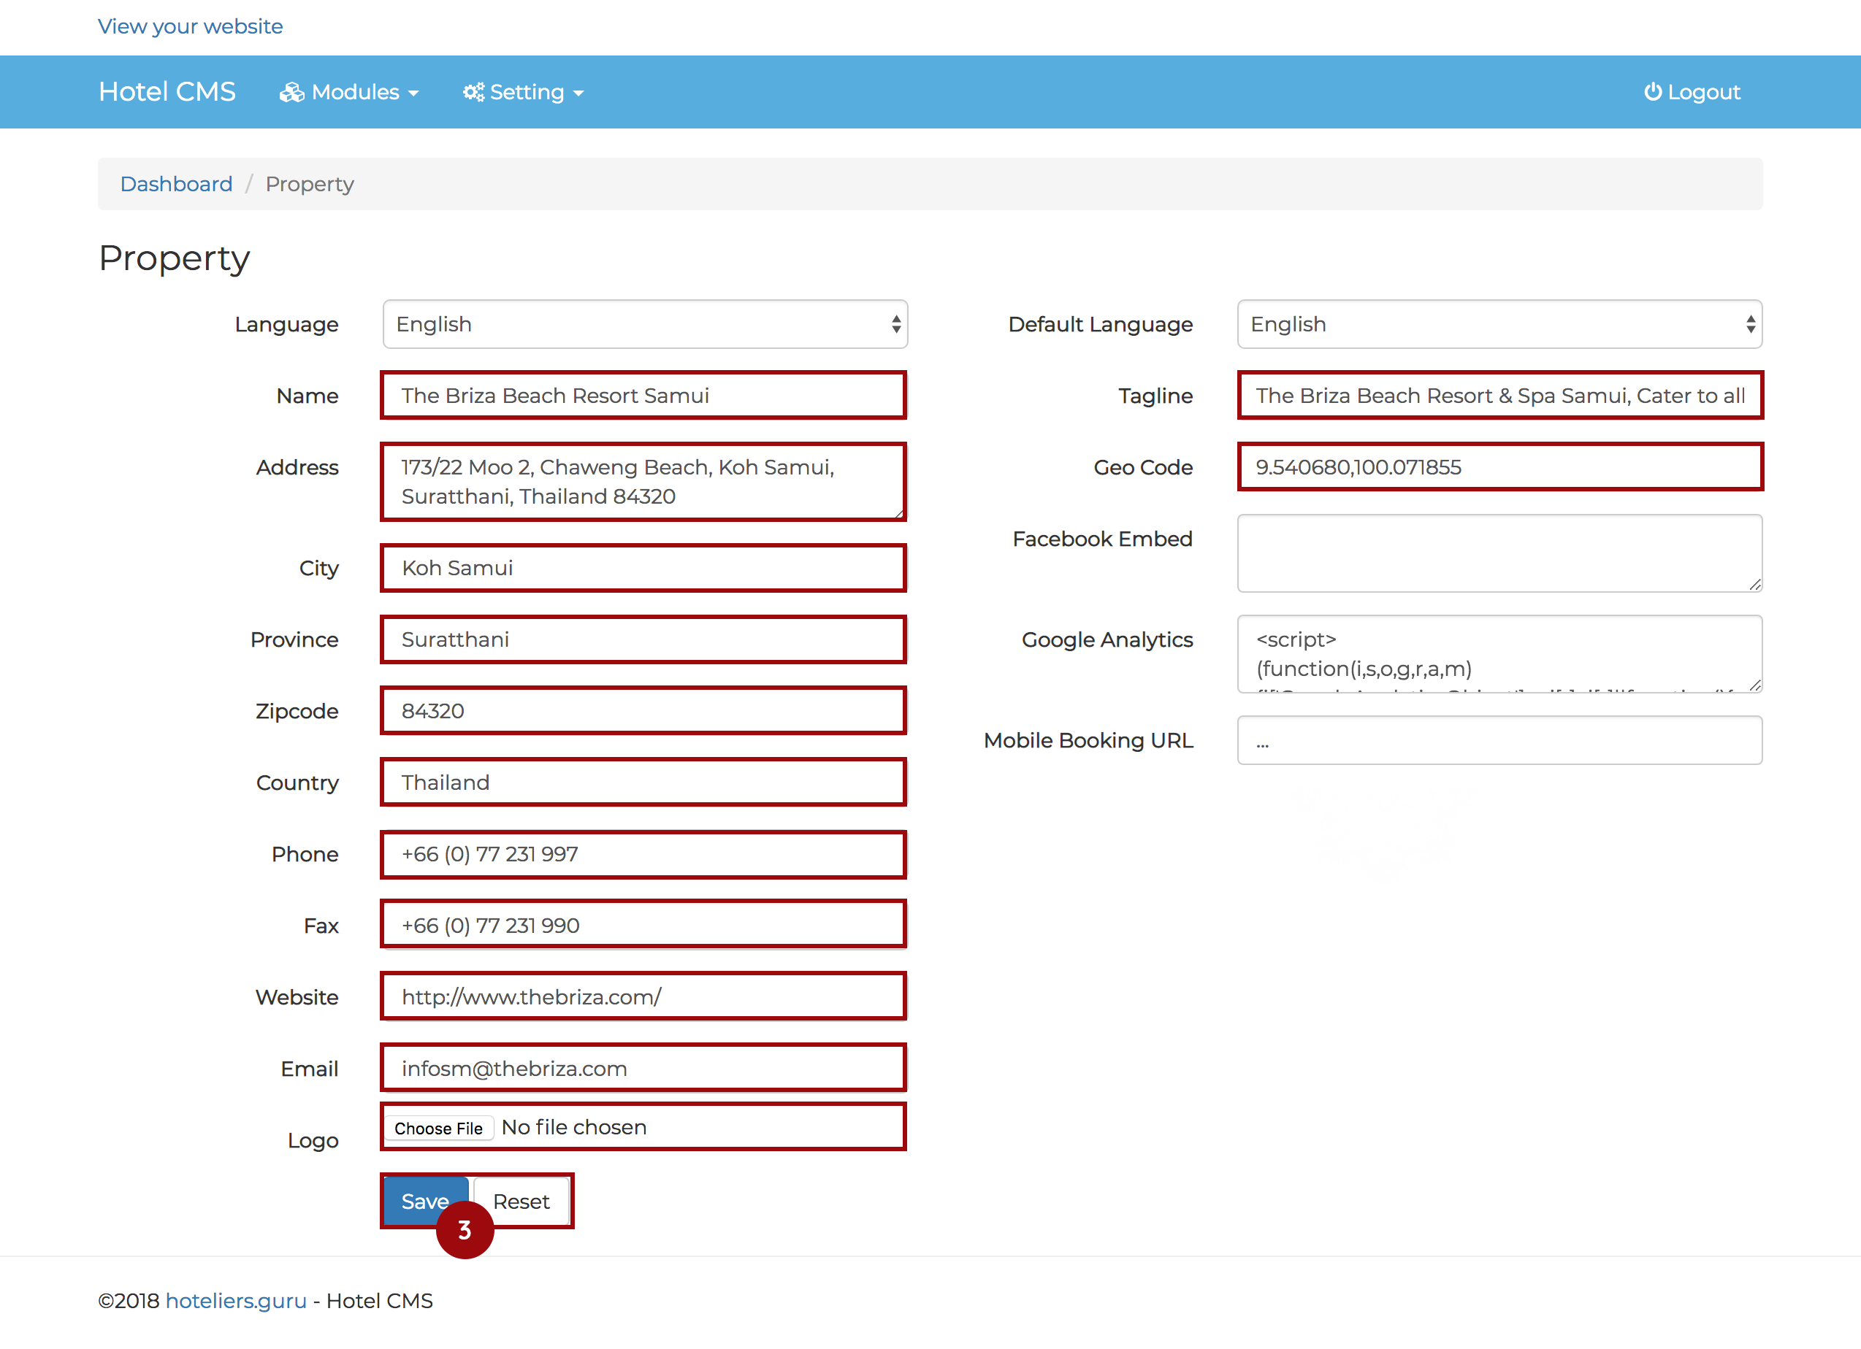Grab the Address textarea resize handle

click(899, 513)
